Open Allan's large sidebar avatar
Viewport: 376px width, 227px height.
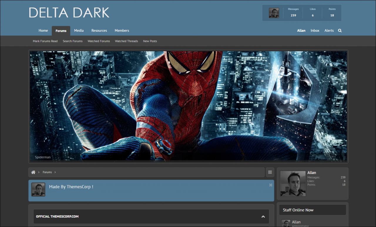tap(293, 184)
